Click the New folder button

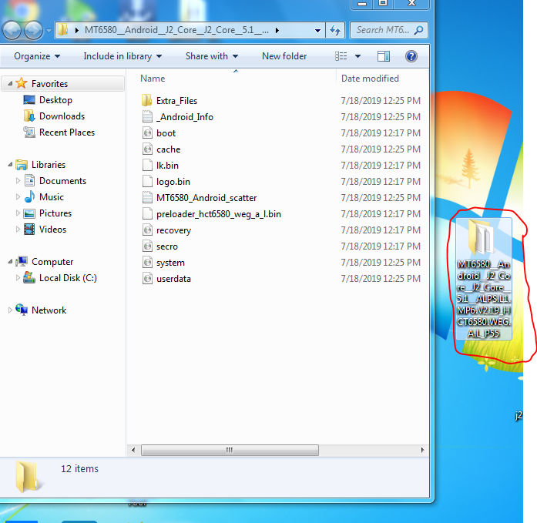point(284,56)
